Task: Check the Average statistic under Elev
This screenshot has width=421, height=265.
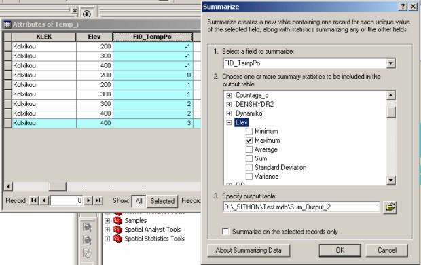Action: (x=249, y=149)
